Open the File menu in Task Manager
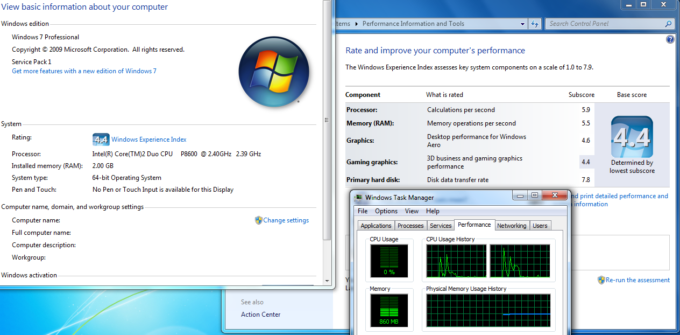Image resolution: width=680 pixels, height=335 pixels. (x=363, y=211)
